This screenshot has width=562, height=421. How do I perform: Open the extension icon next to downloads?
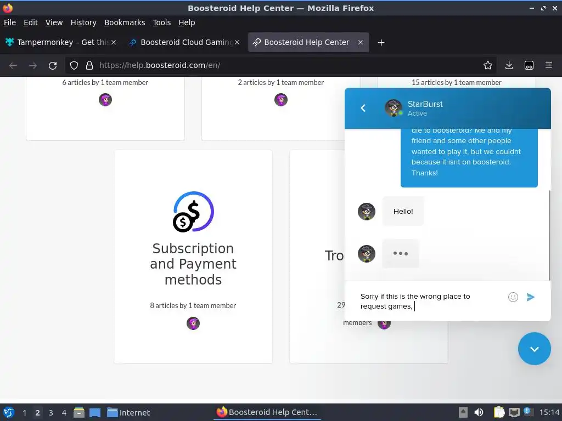(529, 65)
